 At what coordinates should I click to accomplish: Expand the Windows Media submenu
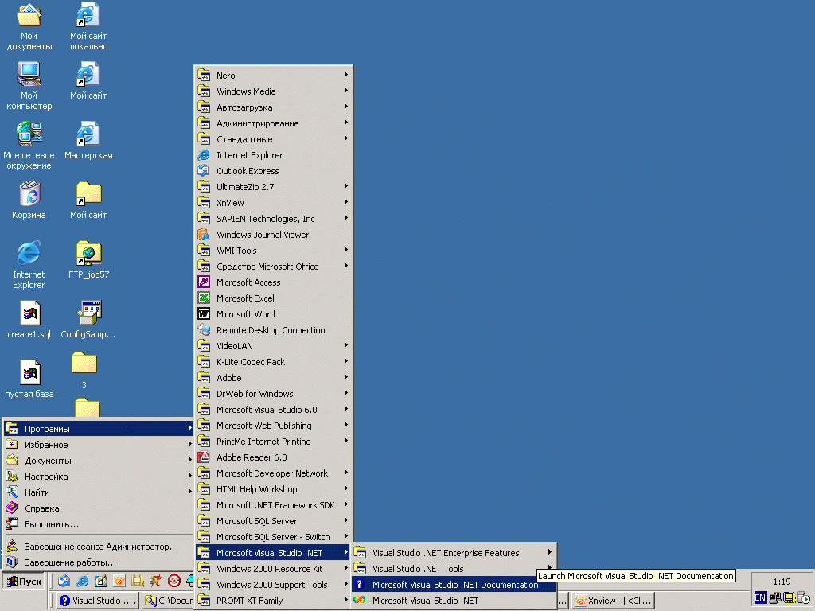pos(274,91)
